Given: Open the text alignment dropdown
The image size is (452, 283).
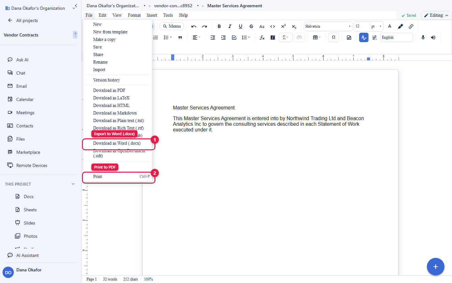Looking at the screenshot, I should 196,37.
